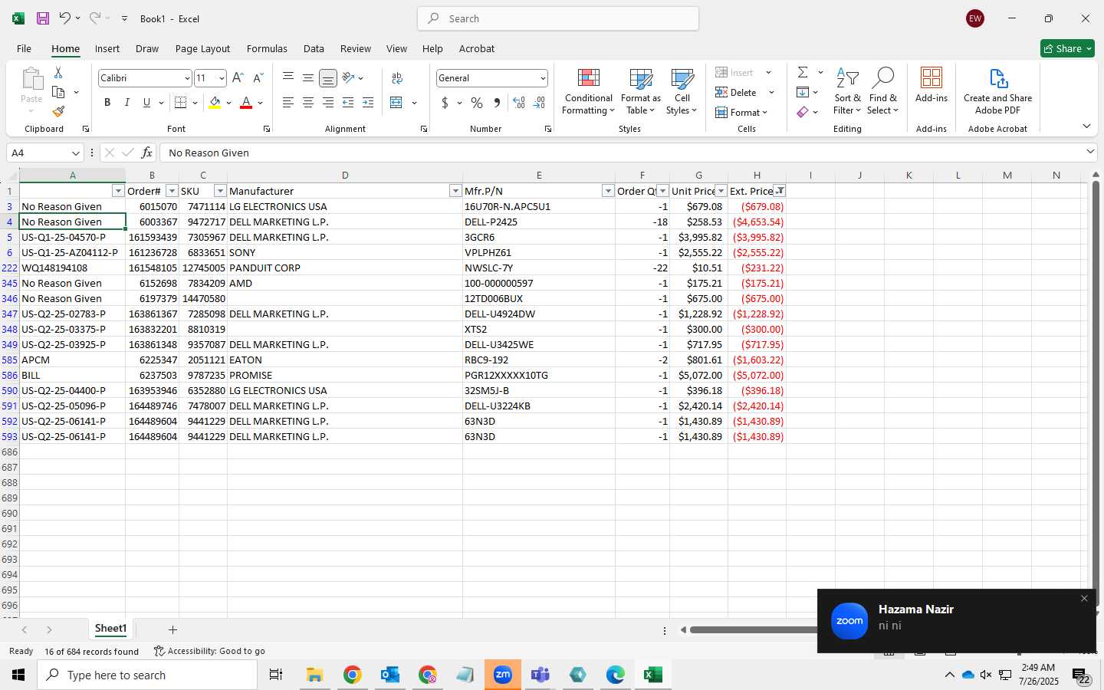Click the Decrease Decimal icon

point(539,103)
